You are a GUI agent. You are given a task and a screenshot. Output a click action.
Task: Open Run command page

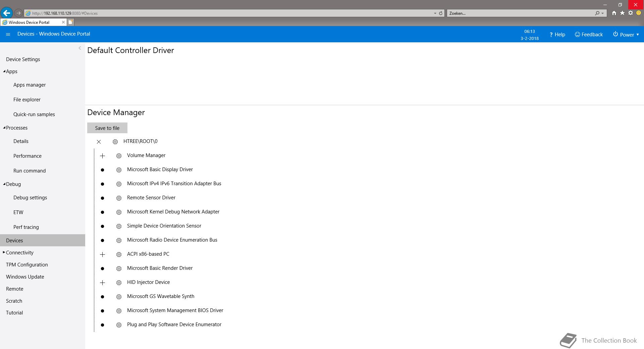(x=30, y=171)
